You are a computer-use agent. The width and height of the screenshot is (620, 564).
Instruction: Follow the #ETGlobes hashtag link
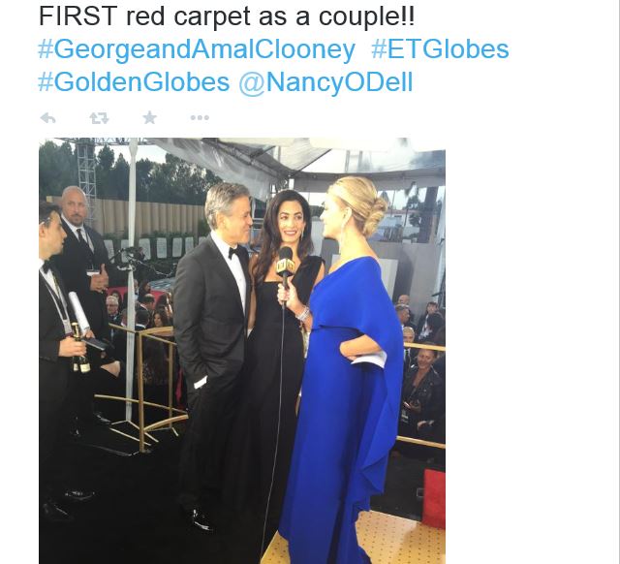tap(440, 48)
